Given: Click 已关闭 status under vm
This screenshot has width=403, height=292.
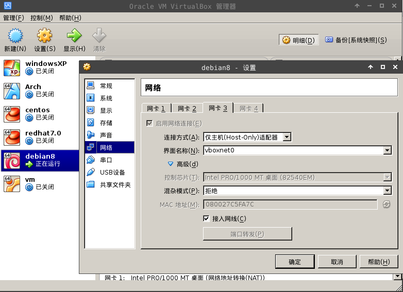Looking at the screenshot, I should (45, 187).
